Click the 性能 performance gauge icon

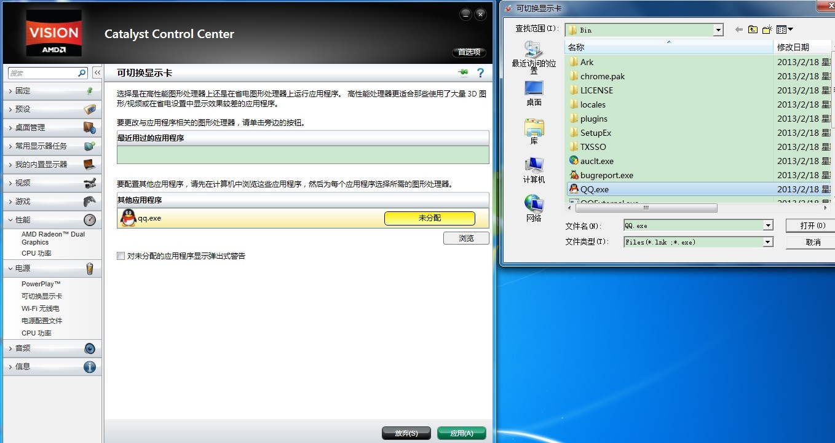89,219
